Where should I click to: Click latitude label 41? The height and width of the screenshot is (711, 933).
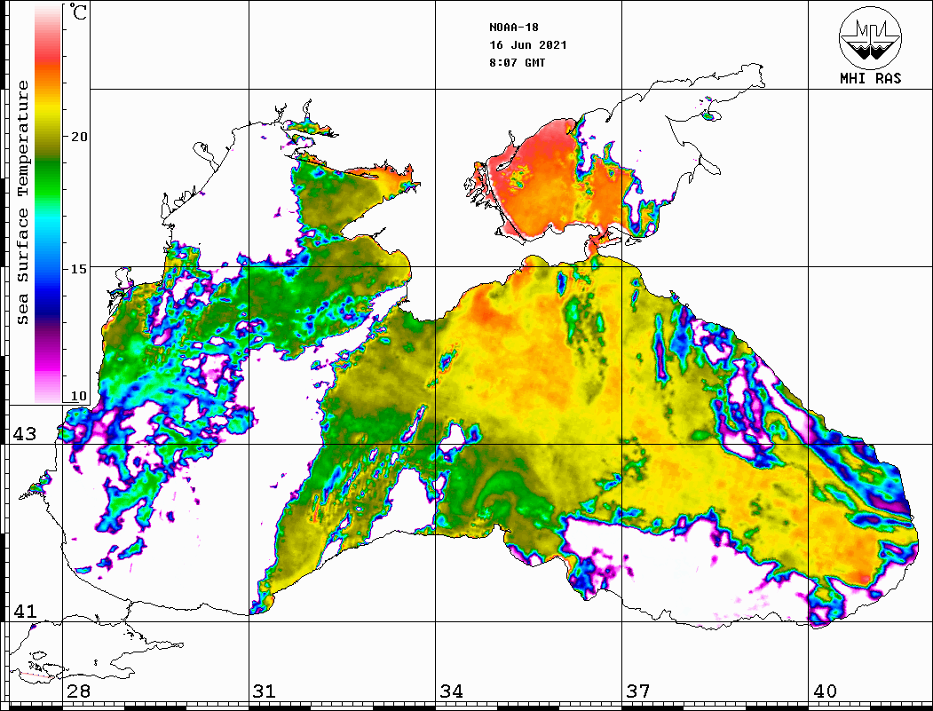(x=25, y=611)
